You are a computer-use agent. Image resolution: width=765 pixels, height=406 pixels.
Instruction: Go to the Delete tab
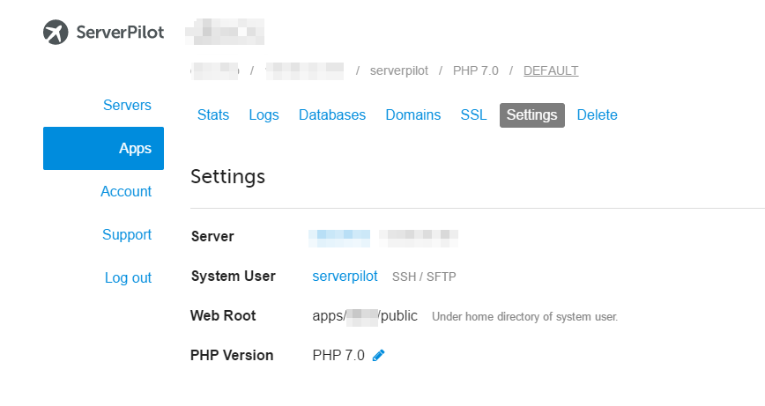(x=597, y=115)
